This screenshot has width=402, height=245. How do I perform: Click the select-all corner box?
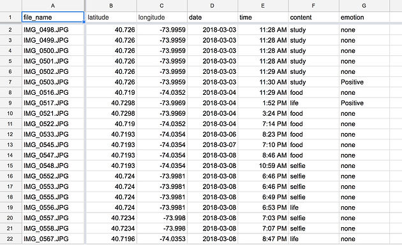click(11, 6)
